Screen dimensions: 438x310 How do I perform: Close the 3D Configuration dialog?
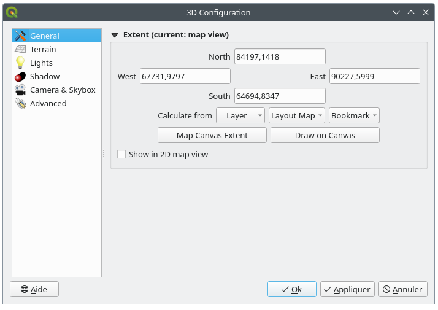click(x=426, y=12)
